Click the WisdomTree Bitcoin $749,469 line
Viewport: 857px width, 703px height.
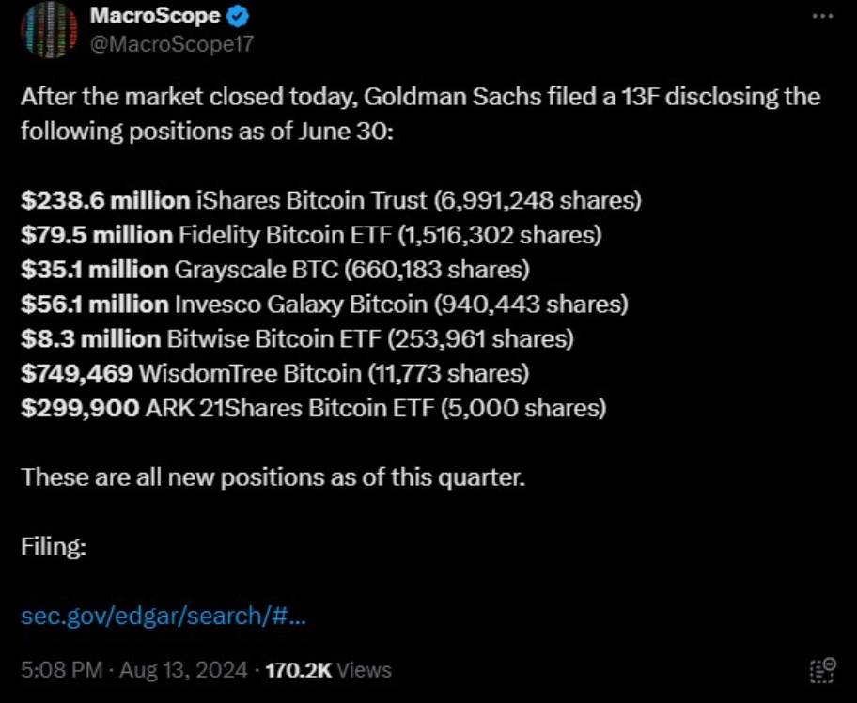(x=275, y=373)
